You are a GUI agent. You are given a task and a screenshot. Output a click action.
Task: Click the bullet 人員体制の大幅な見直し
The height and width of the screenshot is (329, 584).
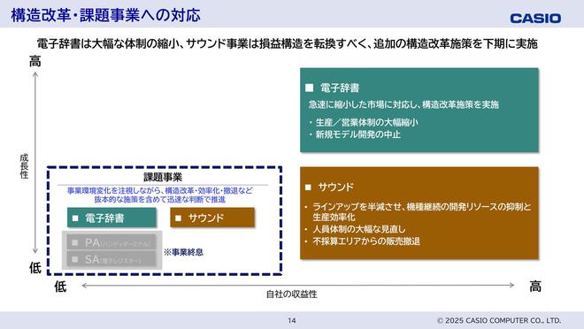point(359,229)
